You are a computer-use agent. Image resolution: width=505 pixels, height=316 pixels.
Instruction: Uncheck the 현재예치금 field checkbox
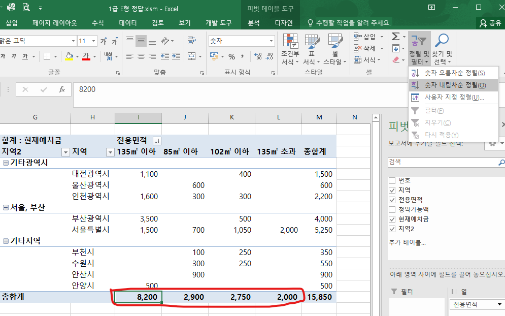point(392,219)
